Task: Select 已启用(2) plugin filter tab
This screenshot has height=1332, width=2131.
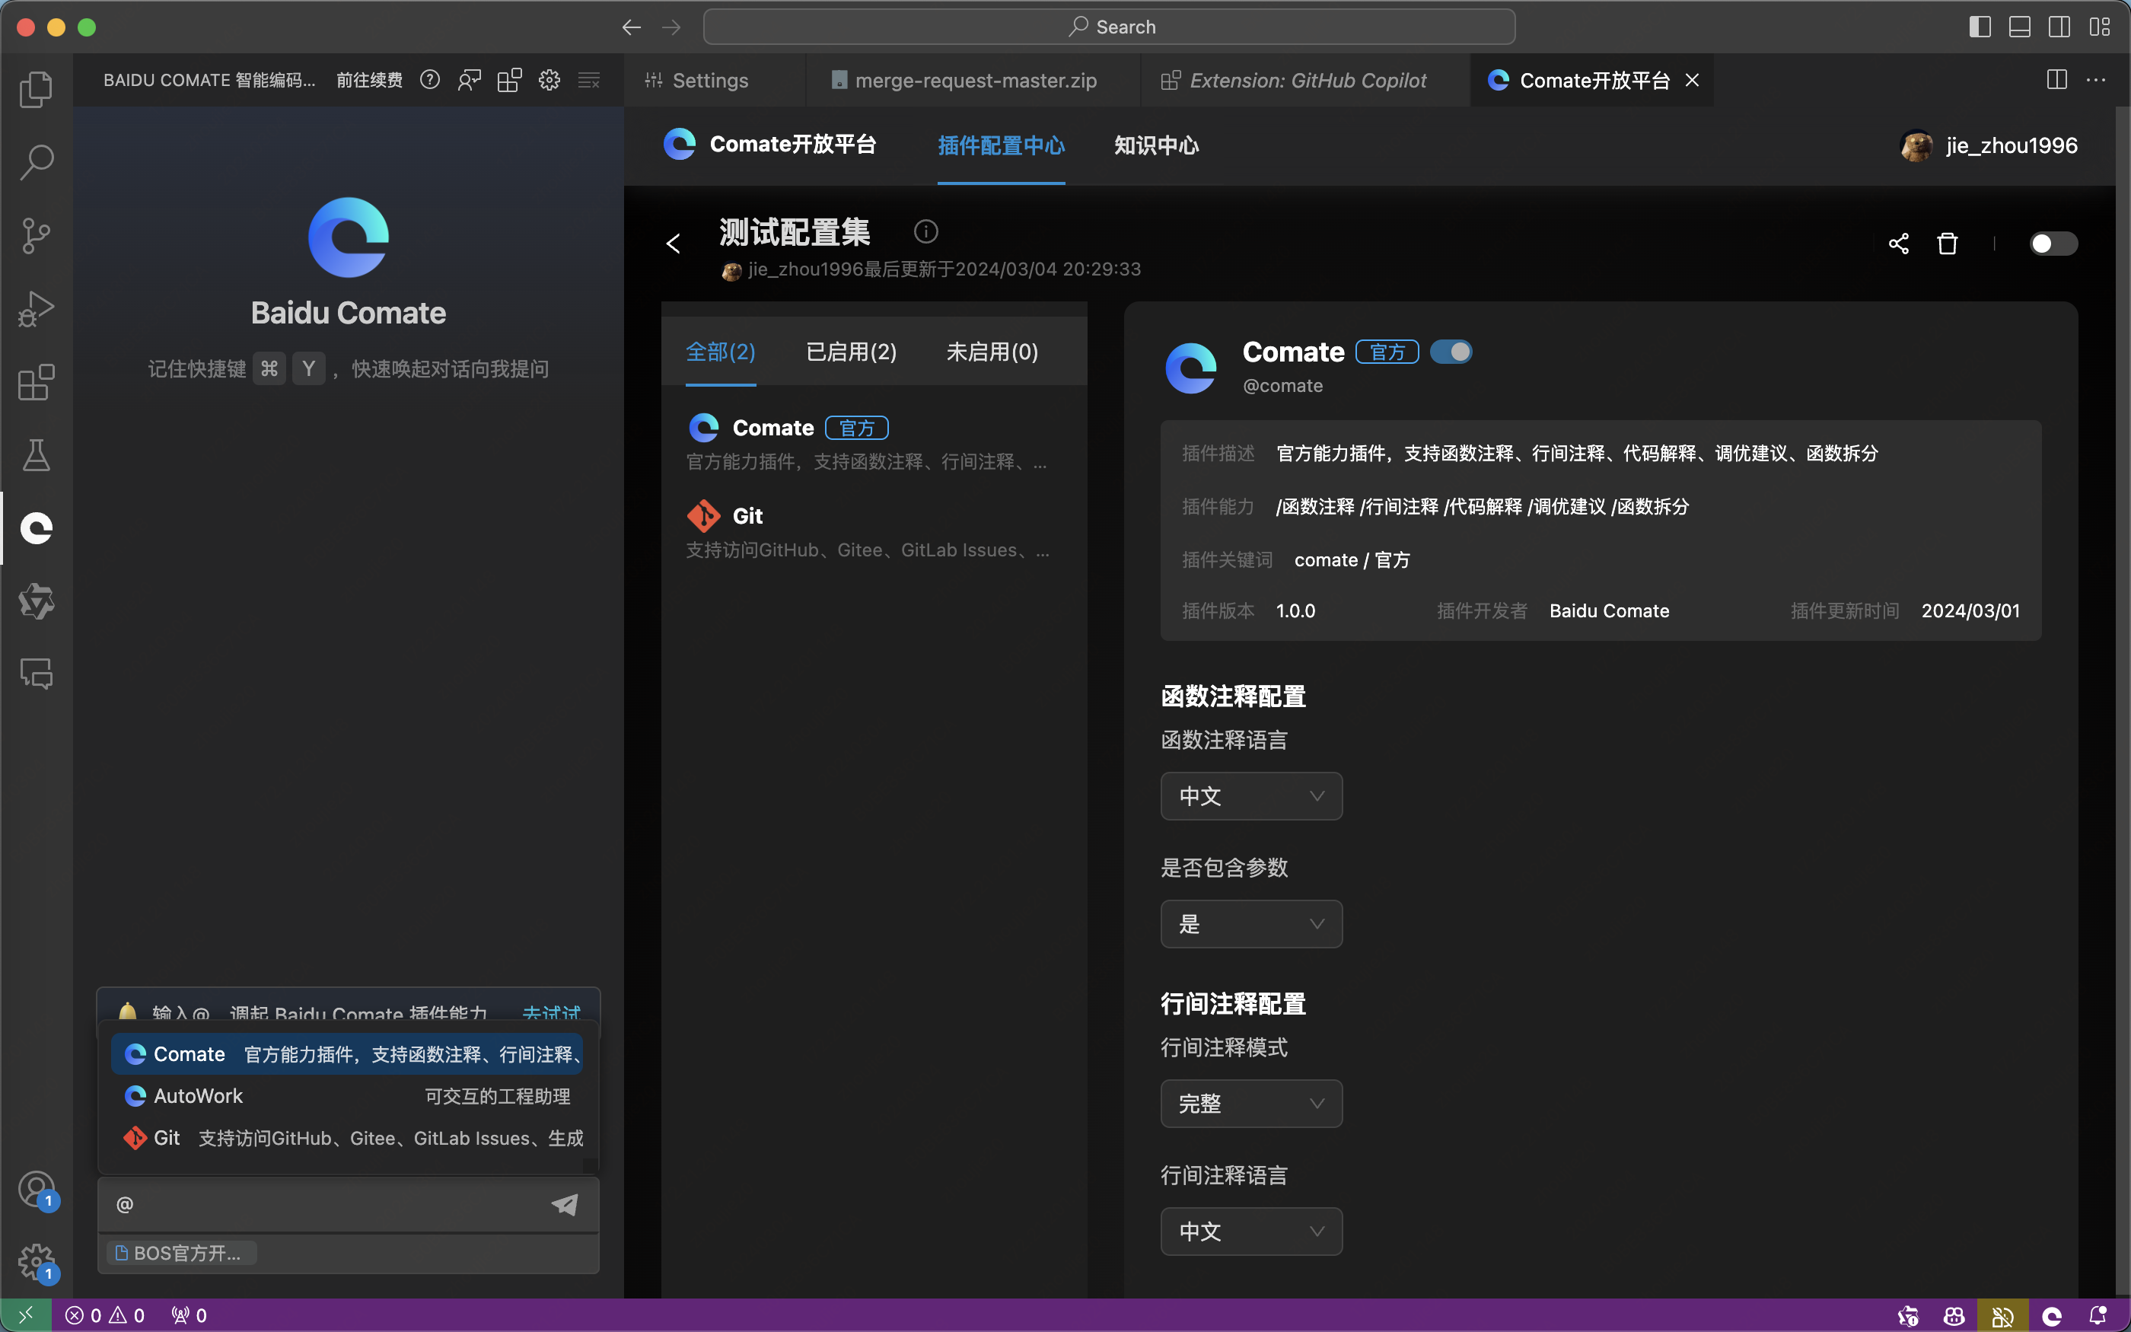Action: [852, 352]
